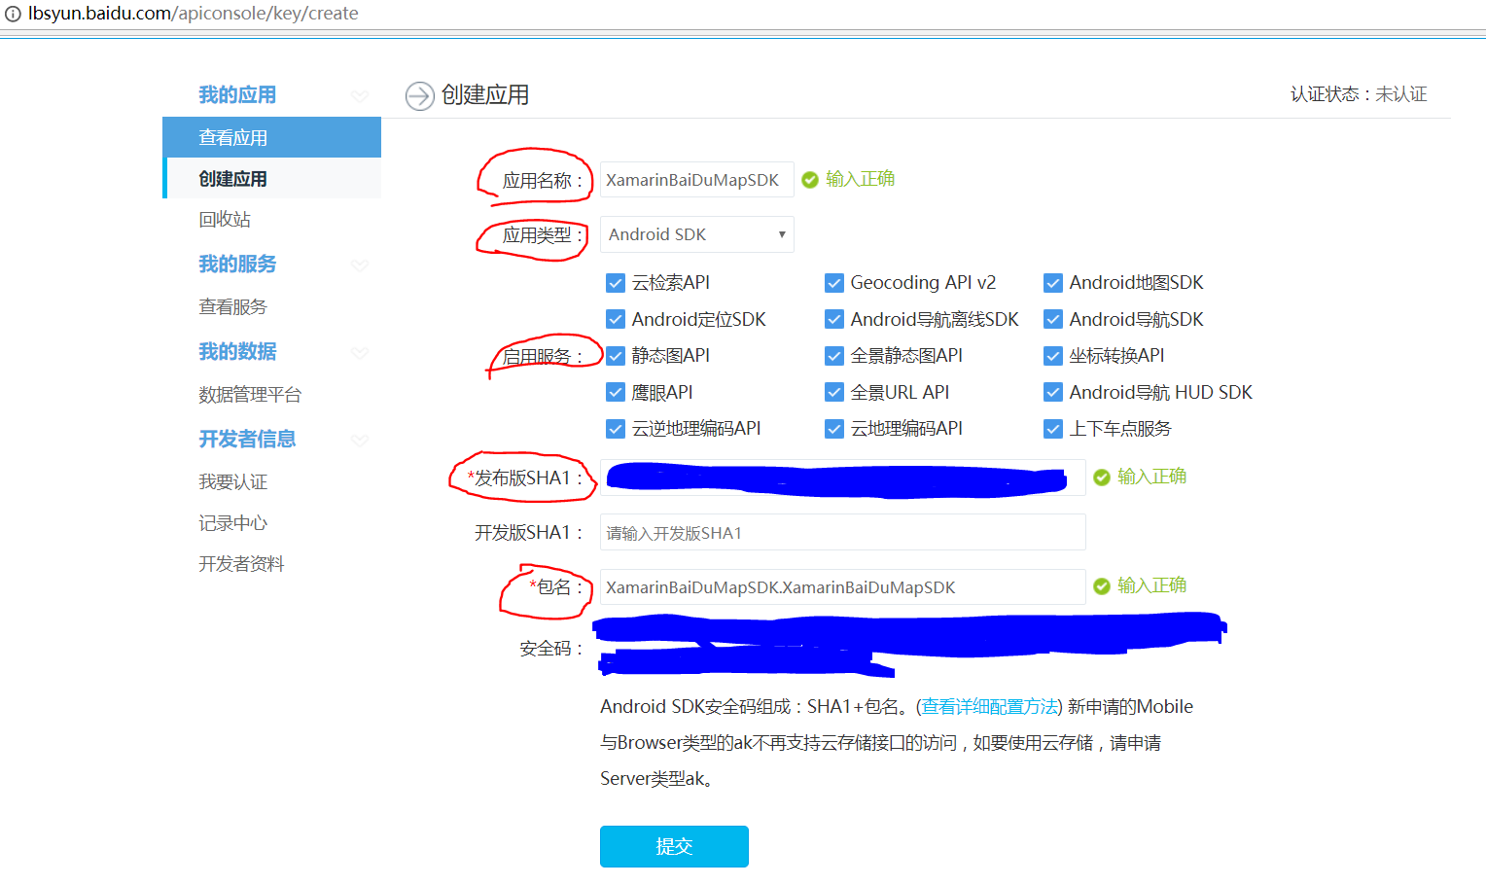
Task: Click the 我的服务 section header
Action: [x=237, y=264]
